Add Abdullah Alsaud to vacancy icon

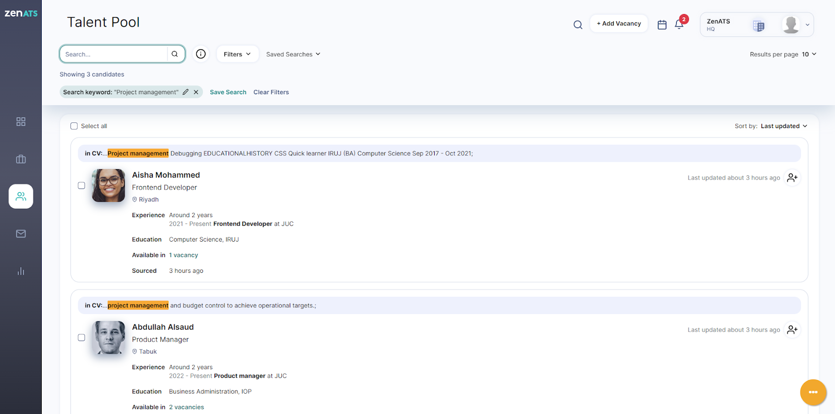[x=792, y=330]
